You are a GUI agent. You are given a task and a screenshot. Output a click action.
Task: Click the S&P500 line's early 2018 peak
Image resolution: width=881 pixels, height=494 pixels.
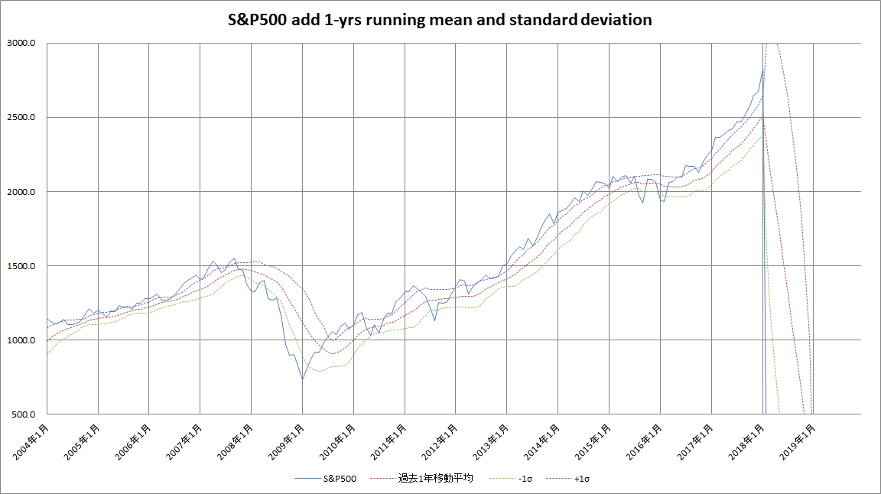762,70
